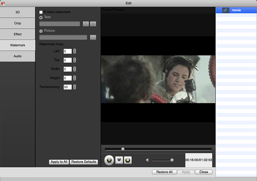
Task: Click the Left value field
Action: [68, 51]
